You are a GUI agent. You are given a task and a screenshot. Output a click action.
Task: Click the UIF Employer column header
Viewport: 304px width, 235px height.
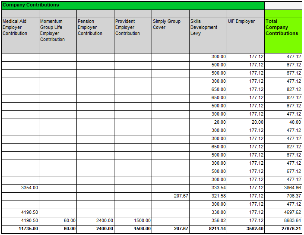coord(246,35)
